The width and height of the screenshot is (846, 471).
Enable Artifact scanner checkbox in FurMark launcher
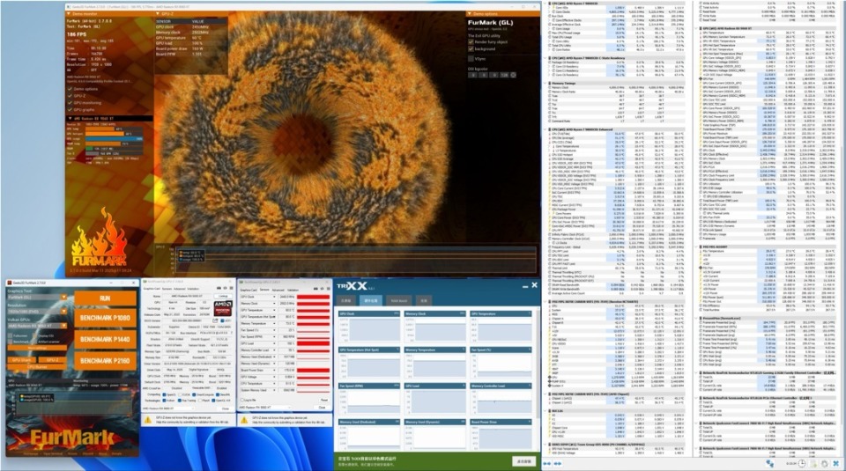(34, 342)
